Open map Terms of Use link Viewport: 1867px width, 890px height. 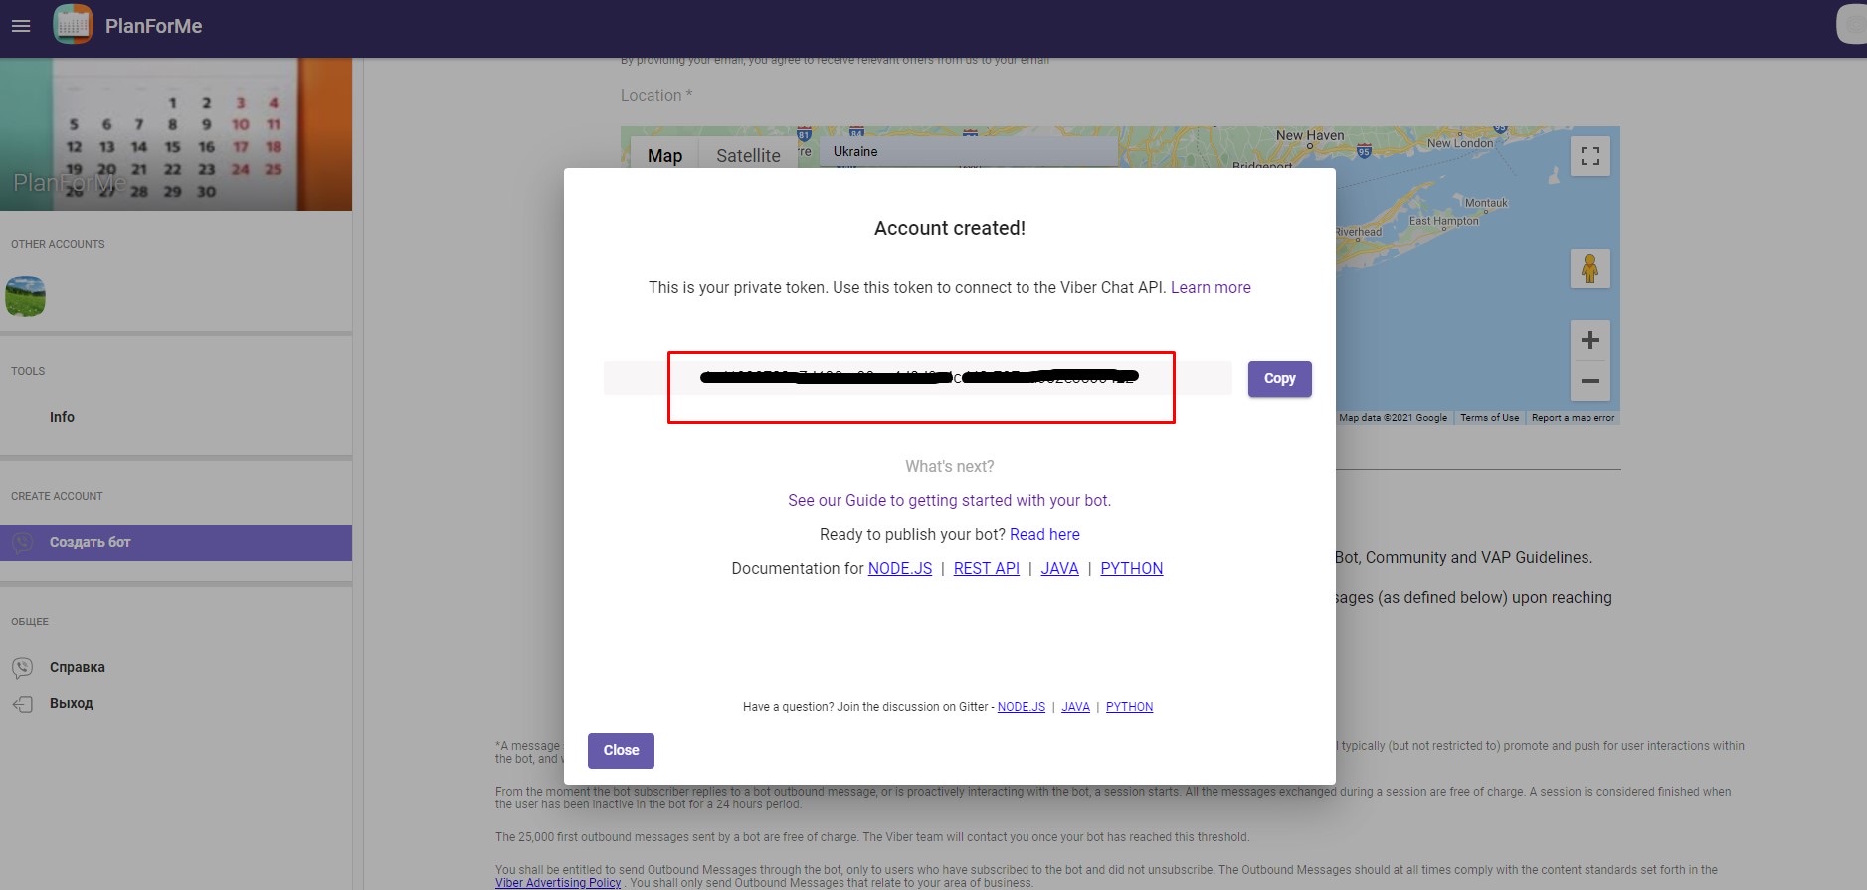coord(1489,418)
